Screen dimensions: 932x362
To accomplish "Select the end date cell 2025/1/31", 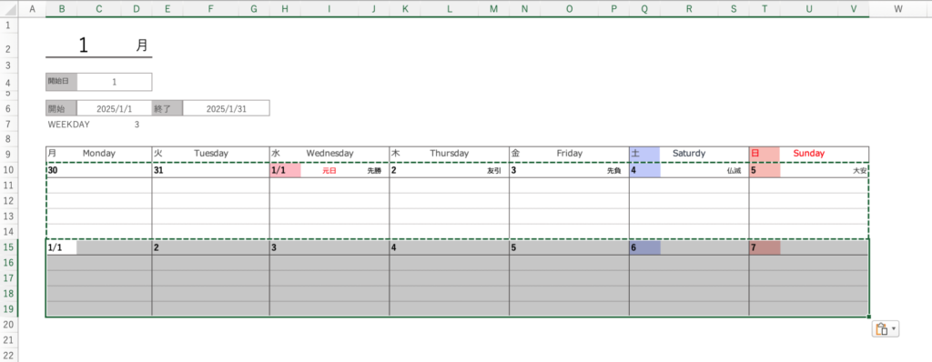I will click(226, 109).
